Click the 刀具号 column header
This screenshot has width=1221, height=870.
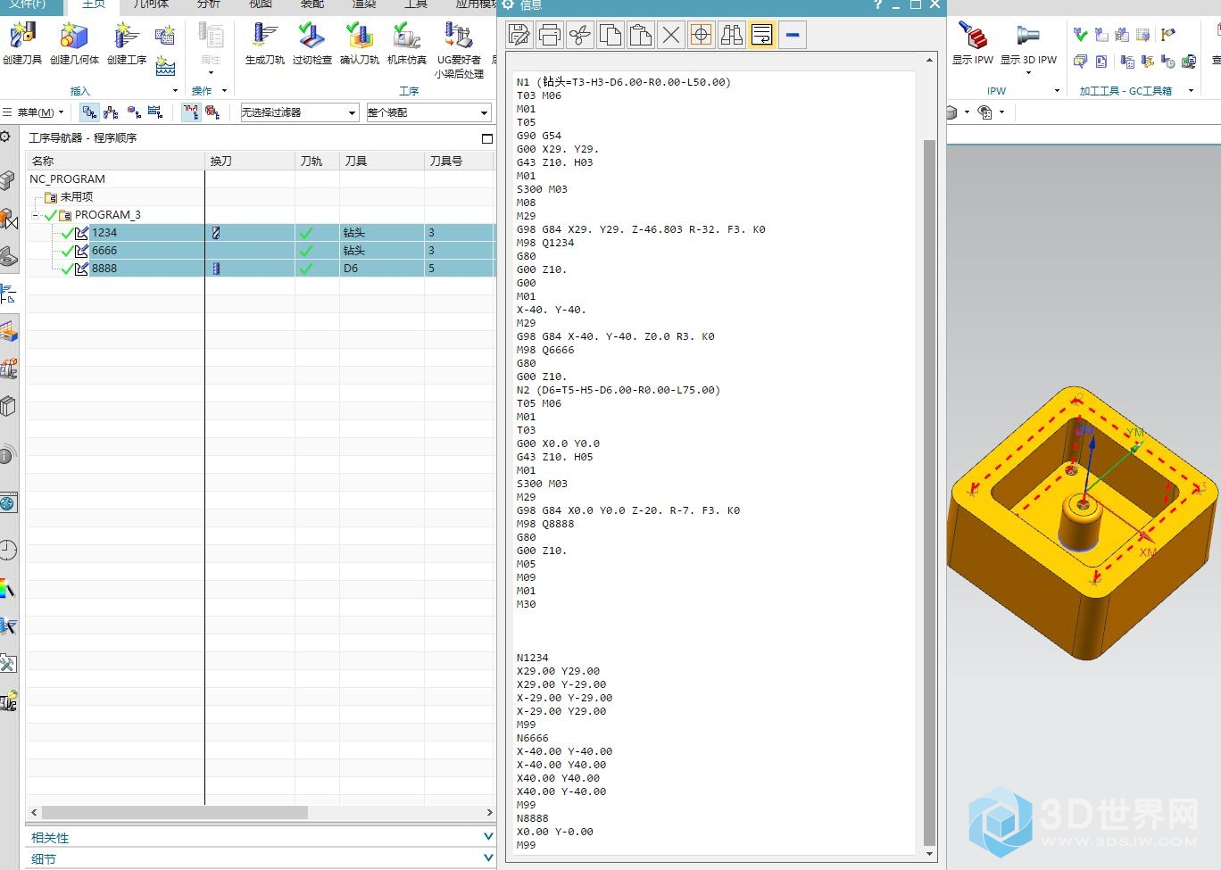coord(446,162)
